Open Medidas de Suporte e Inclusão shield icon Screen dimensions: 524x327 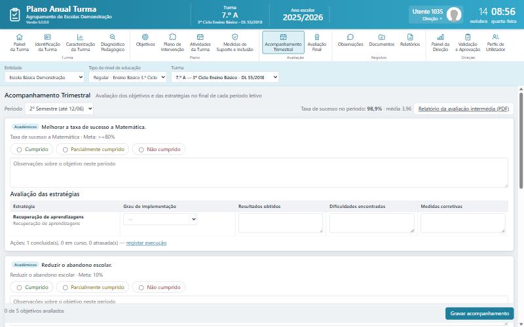pyautogui.click(x=235, y=37)
